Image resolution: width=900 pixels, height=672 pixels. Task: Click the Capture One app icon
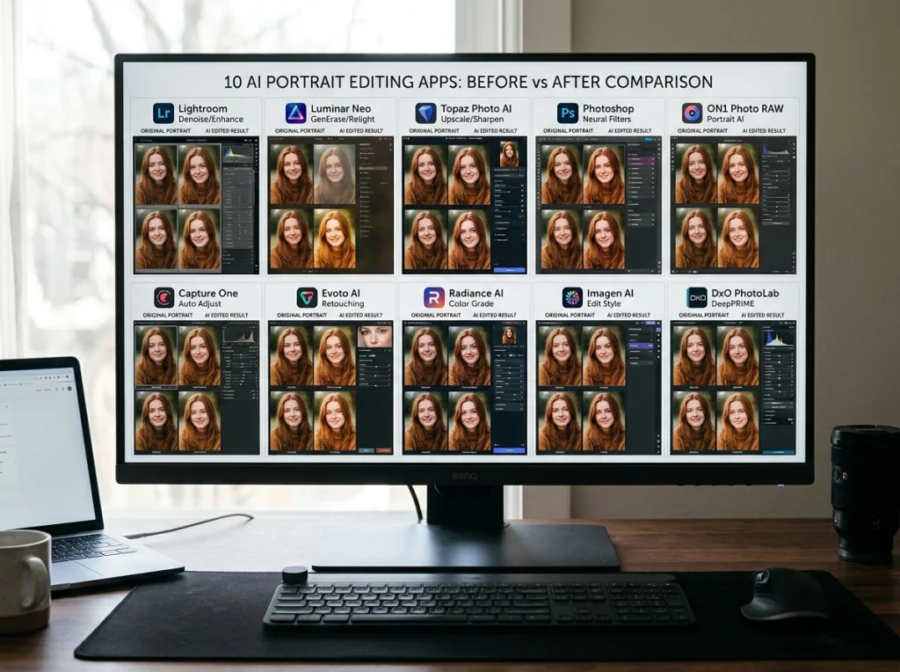(163, 297)
